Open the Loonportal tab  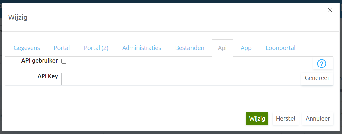(280, 48)
